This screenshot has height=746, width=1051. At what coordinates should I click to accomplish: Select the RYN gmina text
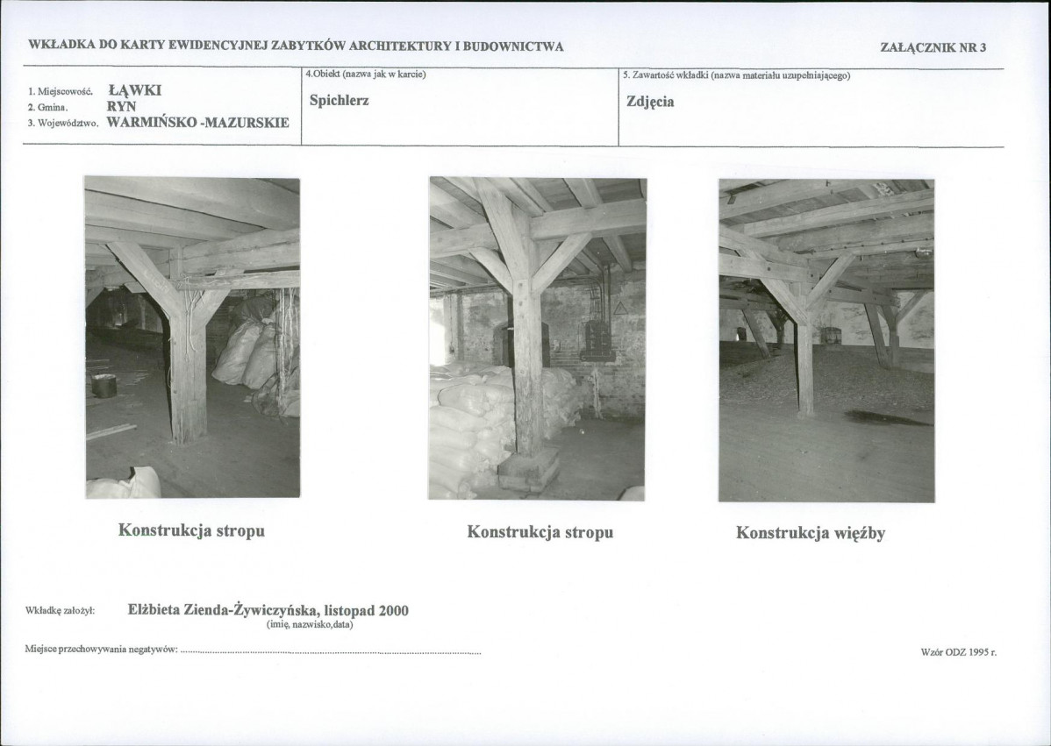(121, 106)
